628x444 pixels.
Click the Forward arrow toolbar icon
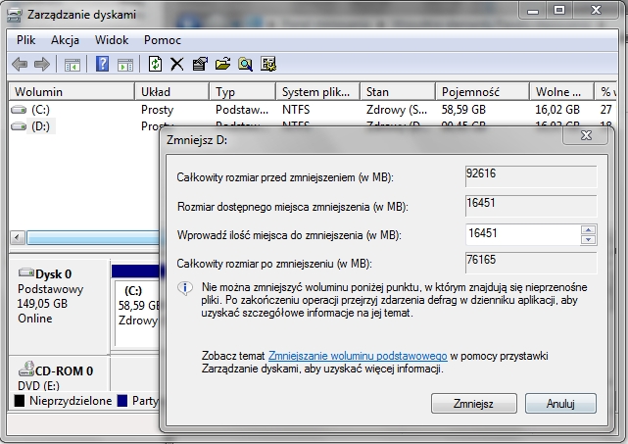coord(42,65)
